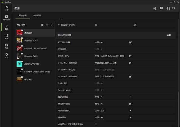Select Sekiro Shadows Die Twice entry
Viewport: 180px width, 127px height.
35,72
